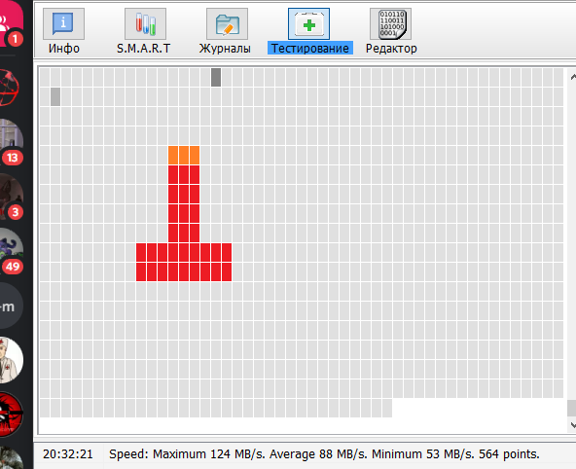Select the Тестирование first-aid kit icon
Viewport: 576px width, 469px height.
pos(308,23)
